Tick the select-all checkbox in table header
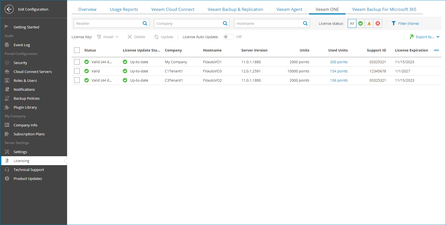The image size is (446, 225). coord(77,50)
